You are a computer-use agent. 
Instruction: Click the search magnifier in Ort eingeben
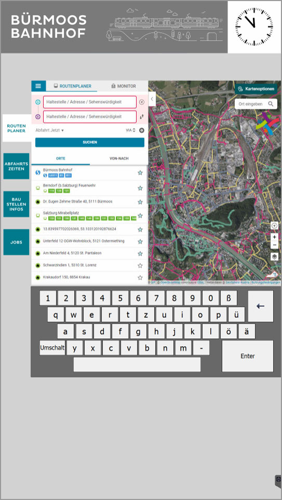pos(271,104)
